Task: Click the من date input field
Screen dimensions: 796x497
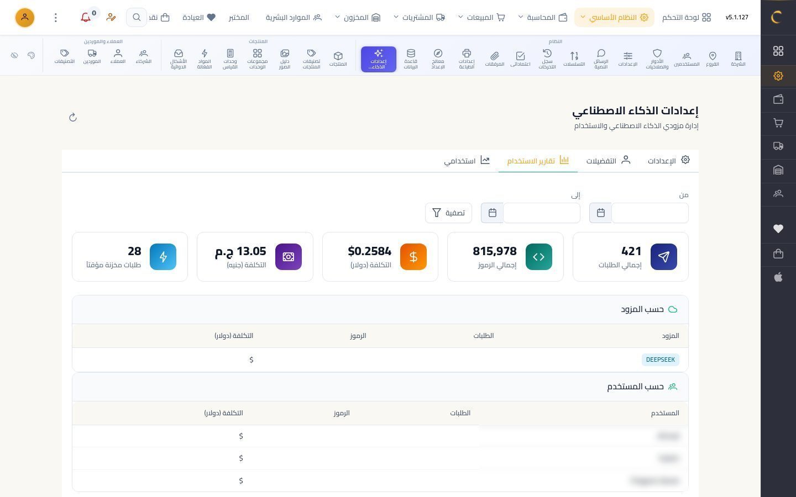Action: (x=650, y=213)
